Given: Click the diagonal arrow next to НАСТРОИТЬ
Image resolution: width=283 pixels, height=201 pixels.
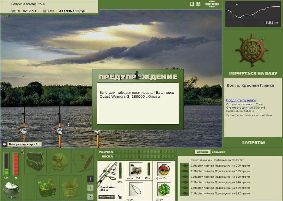Looking at the screenshot, I should click(x=120, y=197).
